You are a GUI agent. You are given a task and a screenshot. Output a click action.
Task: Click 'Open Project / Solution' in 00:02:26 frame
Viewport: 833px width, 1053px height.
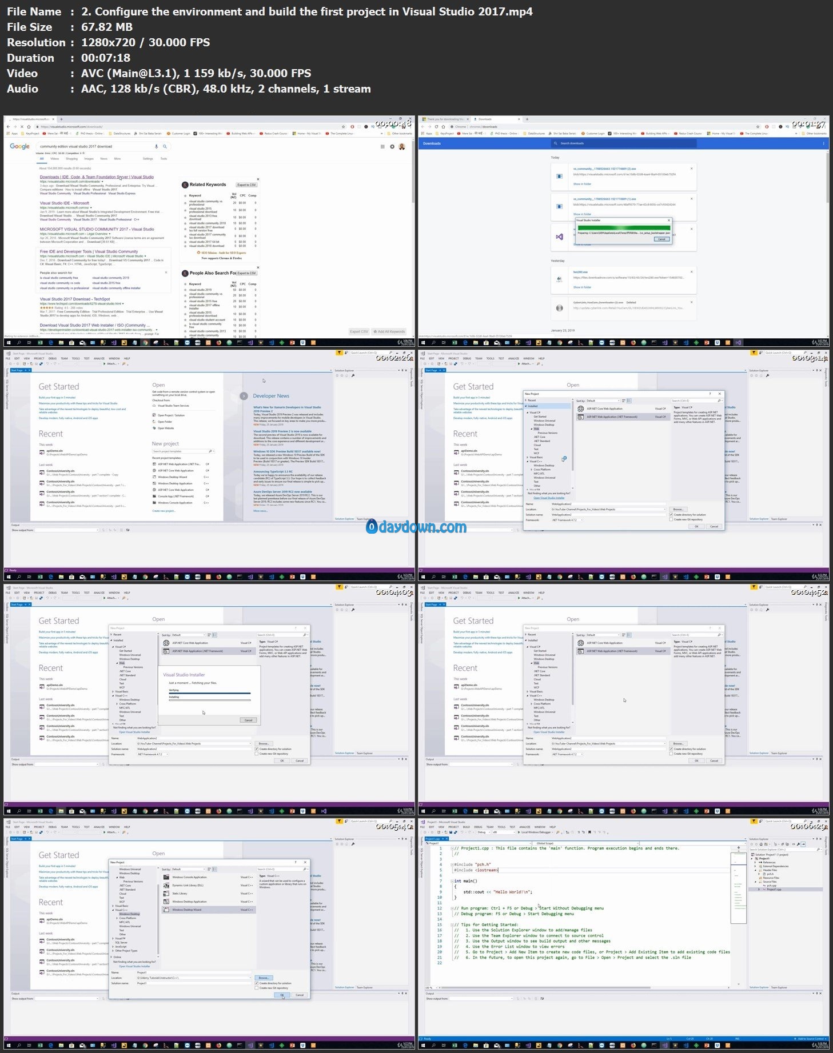[168, 415]
